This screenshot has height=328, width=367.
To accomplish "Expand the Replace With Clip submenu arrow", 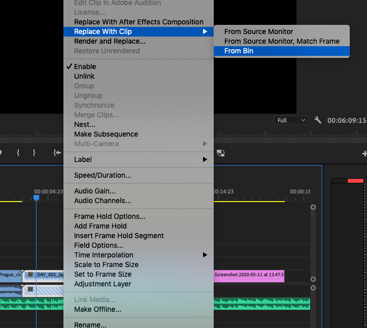I will point(205,31).
